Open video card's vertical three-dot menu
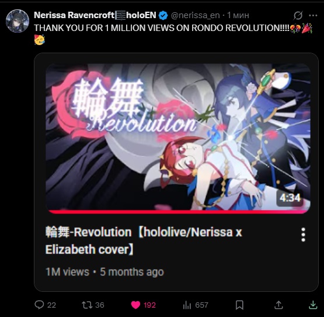The height and width of the screenshot is (317, 324). pos(303,235)
